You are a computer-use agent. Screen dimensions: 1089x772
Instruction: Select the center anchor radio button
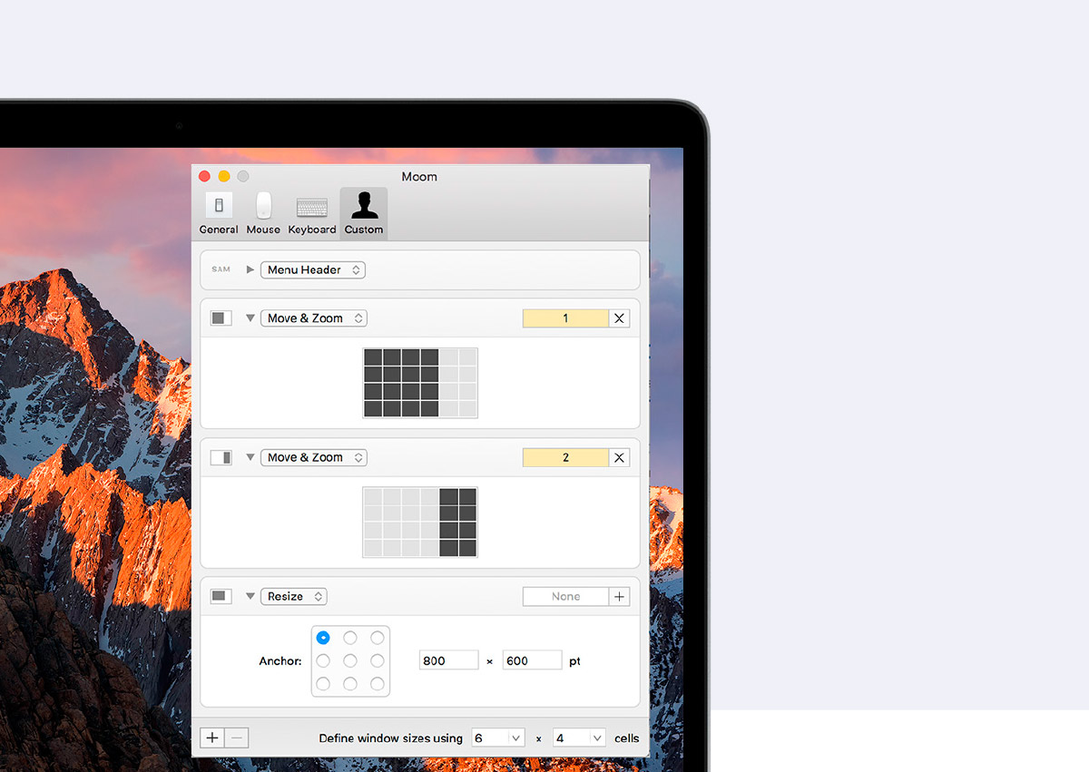350,660
